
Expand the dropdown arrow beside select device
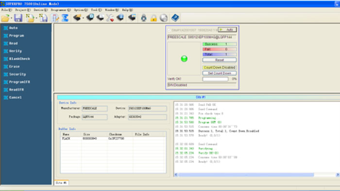[83, 18]
